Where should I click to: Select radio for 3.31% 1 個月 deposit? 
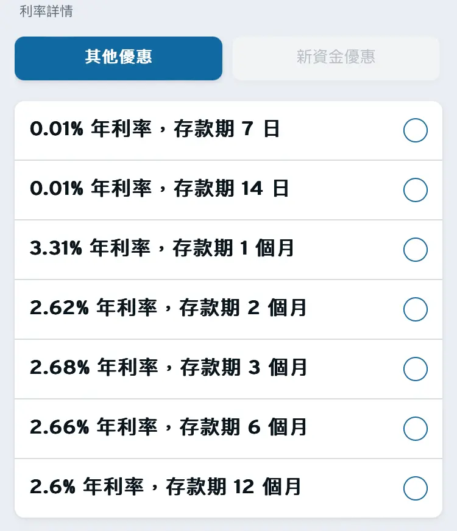pyautogui.click(x=416, y=250)
